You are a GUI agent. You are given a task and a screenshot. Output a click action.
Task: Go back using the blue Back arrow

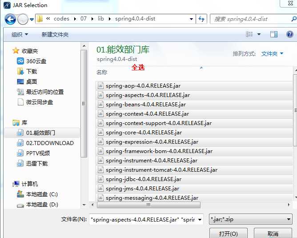pos(10,19)
